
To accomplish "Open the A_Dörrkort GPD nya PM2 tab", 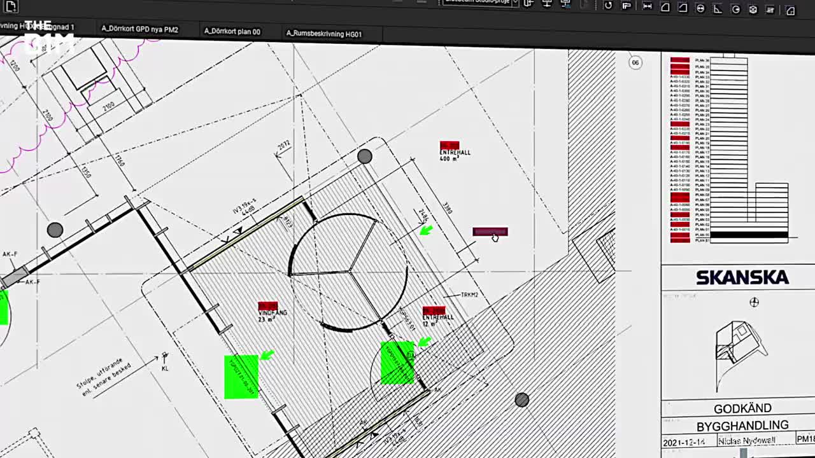I will point(139,29).
